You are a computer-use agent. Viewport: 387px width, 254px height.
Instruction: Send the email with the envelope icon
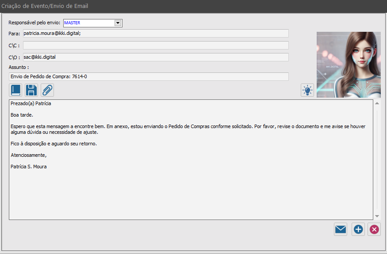(x=341, y=229)
